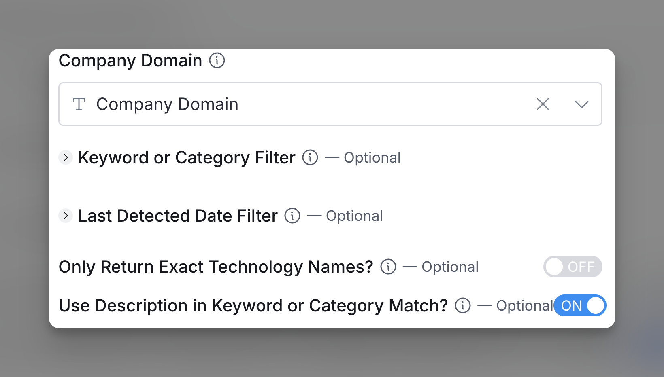
Task: Click the Last Detected Date Filter label
Action: pos(178,216)
